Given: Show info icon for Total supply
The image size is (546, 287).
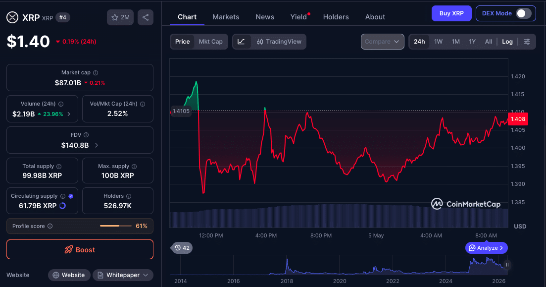Looking at the screenshot, I should tap(59, 167).
